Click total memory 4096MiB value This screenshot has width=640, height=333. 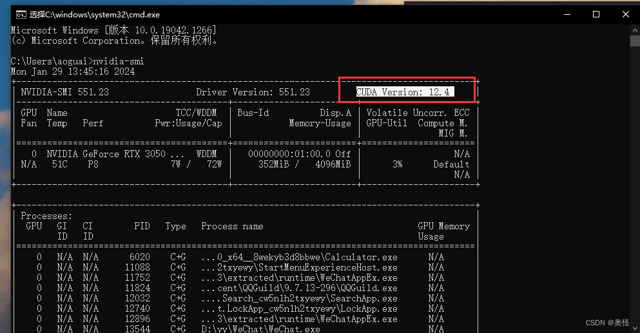click(333, 164)
